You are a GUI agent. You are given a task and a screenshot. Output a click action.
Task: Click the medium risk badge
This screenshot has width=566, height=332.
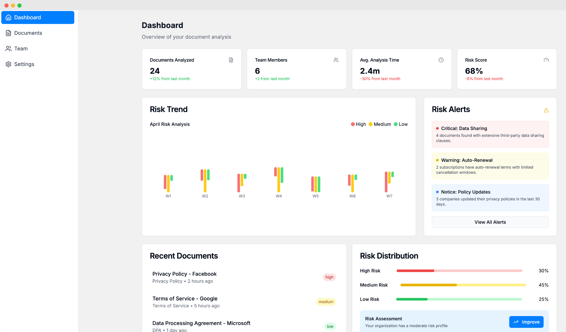point(326,302)
